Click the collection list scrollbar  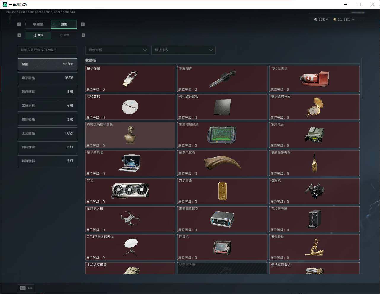(362, 79)
